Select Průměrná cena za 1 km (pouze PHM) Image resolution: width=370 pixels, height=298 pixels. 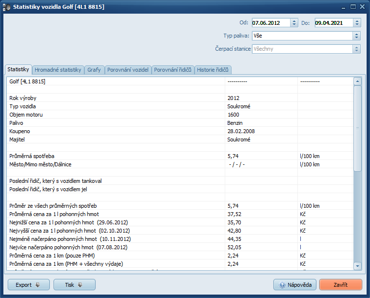(180, 256)
